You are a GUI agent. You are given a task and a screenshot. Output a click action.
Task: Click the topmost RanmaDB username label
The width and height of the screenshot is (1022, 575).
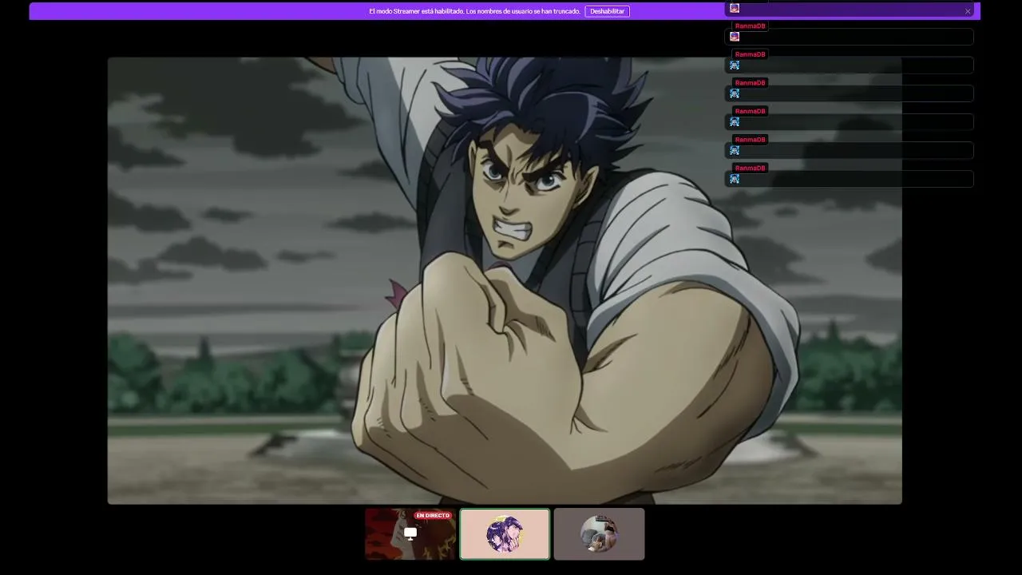click(750, 26)
